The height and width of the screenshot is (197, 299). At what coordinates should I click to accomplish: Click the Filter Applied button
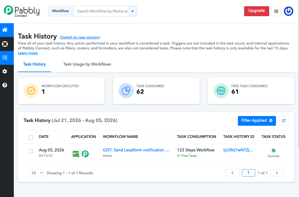(257, 121)
